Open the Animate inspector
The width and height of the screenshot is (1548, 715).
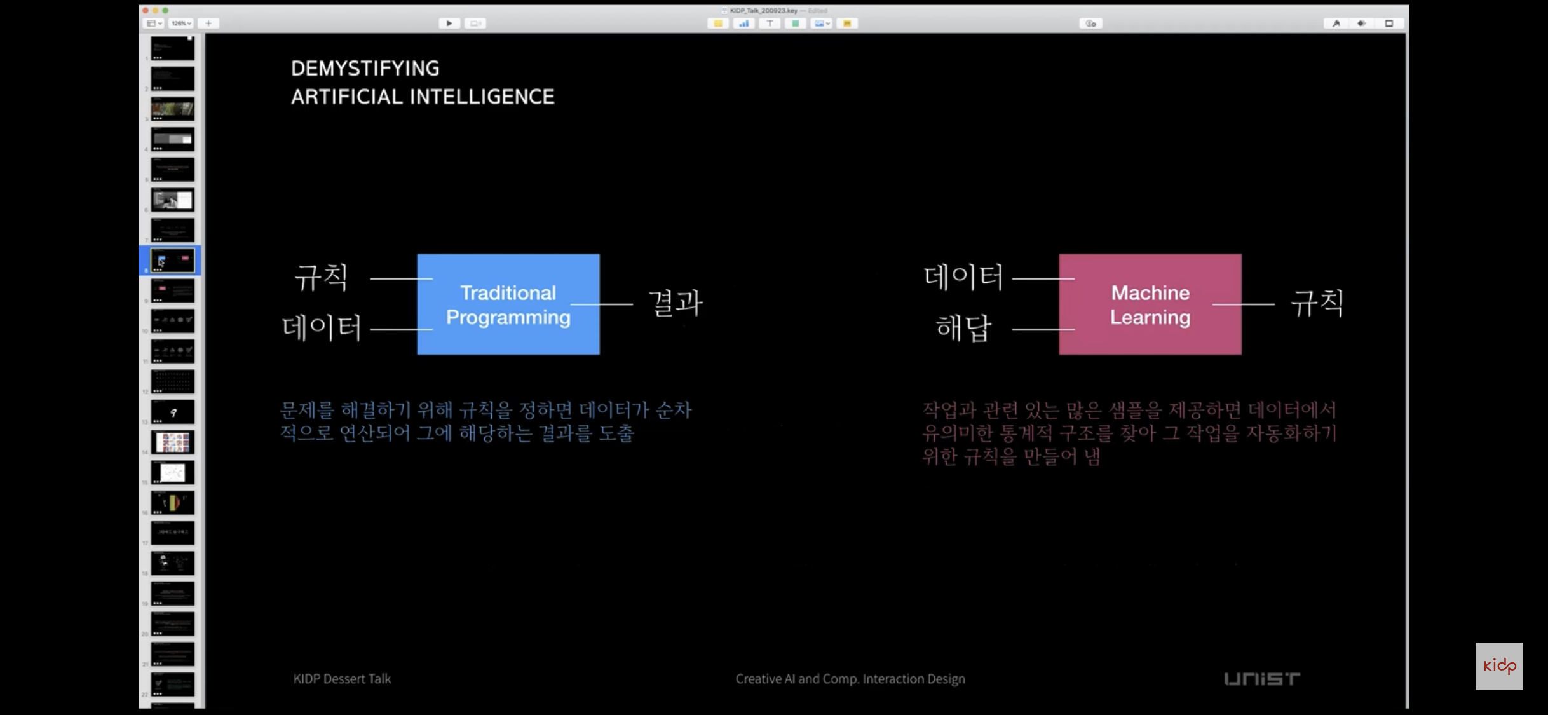1362,24
